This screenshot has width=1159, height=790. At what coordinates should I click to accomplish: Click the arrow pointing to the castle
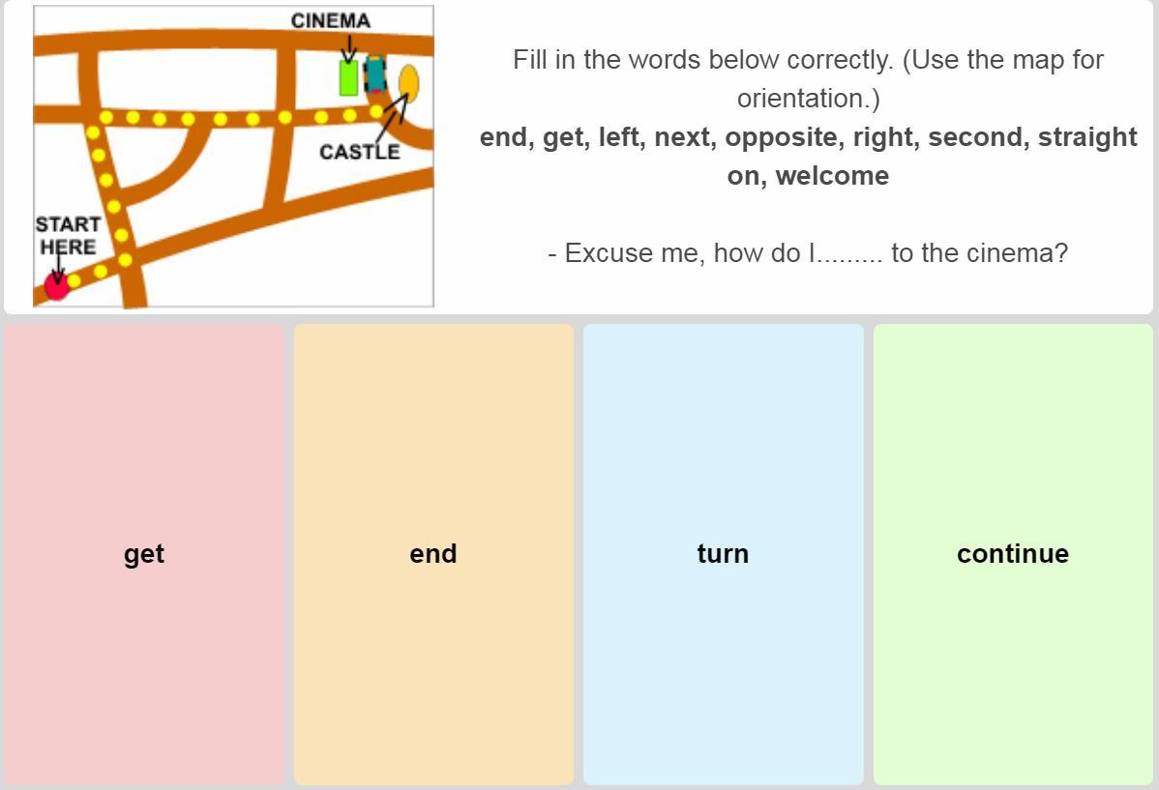[393, 118]
